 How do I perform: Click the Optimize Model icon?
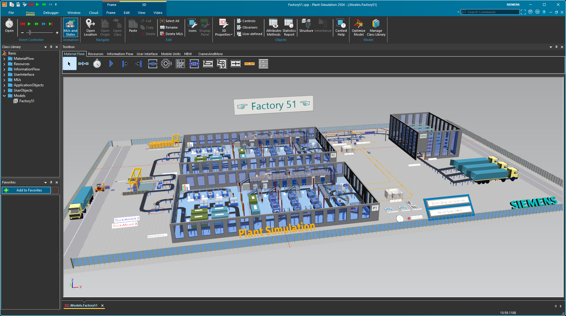click(x=358, y=27)
